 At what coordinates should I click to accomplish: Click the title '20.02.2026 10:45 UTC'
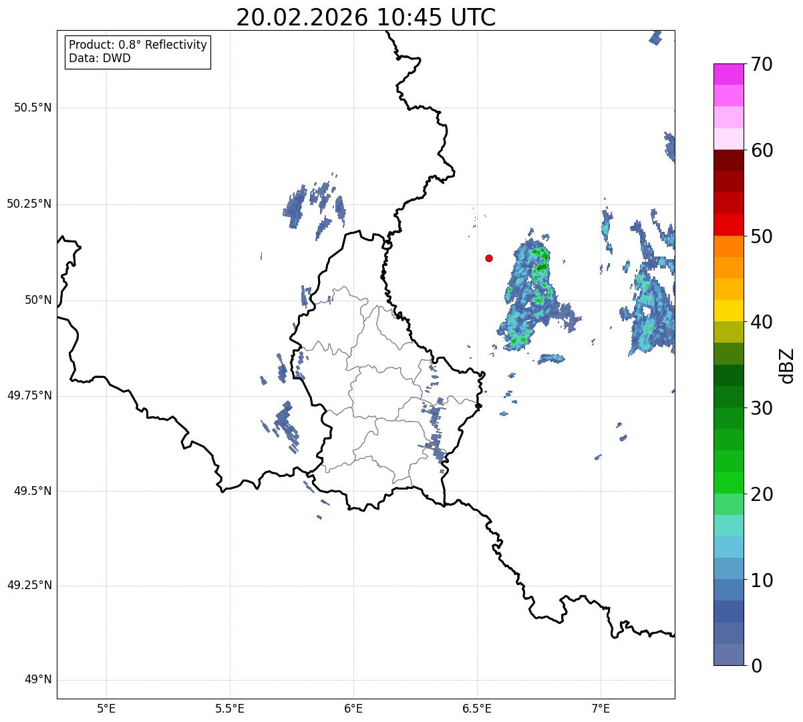click(x=366, y=17)
